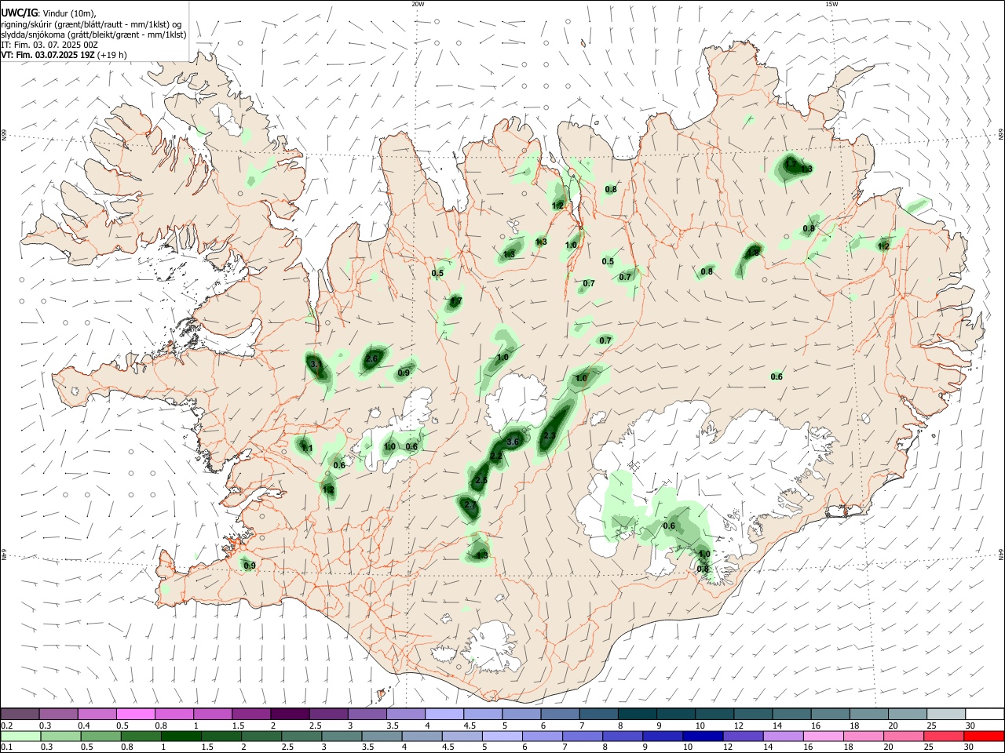
Task: Click the light periwinkle swatch above 4 in upper legend
Action: pyautogui.click(x=444, y=714)
